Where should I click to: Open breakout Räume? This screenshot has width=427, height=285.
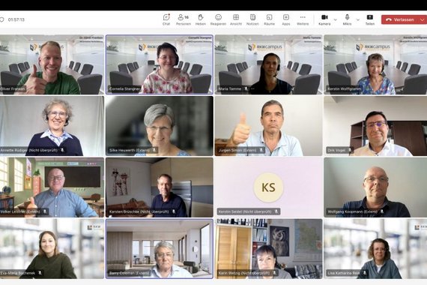pyautogui.click(x=269, y=19)
